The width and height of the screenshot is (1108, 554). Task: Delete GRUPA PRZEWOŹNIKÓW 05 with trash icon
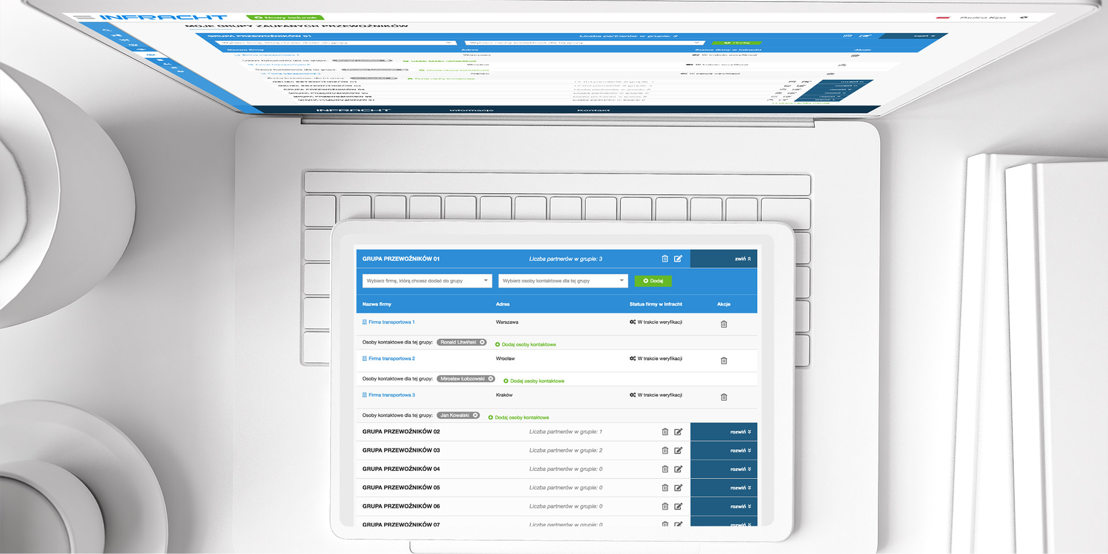(665, 488)
